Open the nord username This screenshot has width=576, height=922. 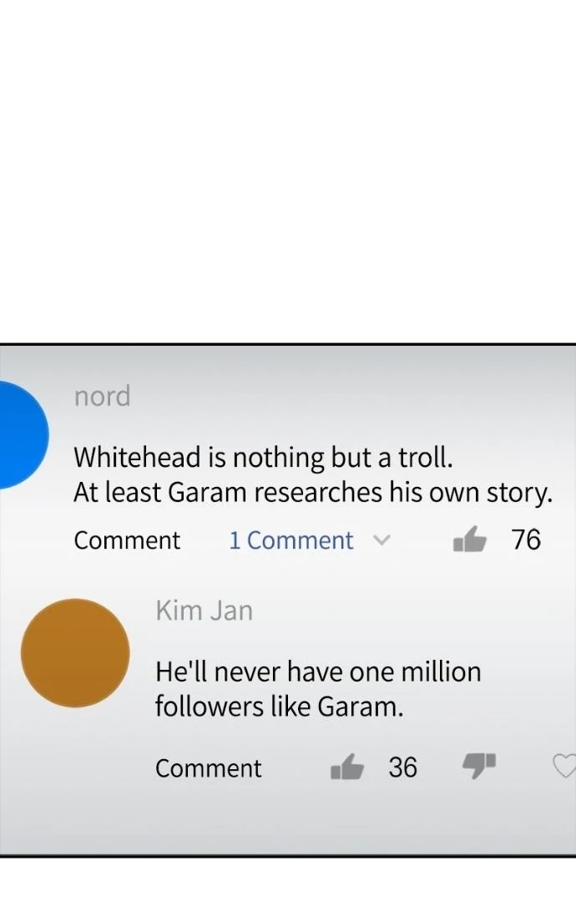[x=103, y=396]
